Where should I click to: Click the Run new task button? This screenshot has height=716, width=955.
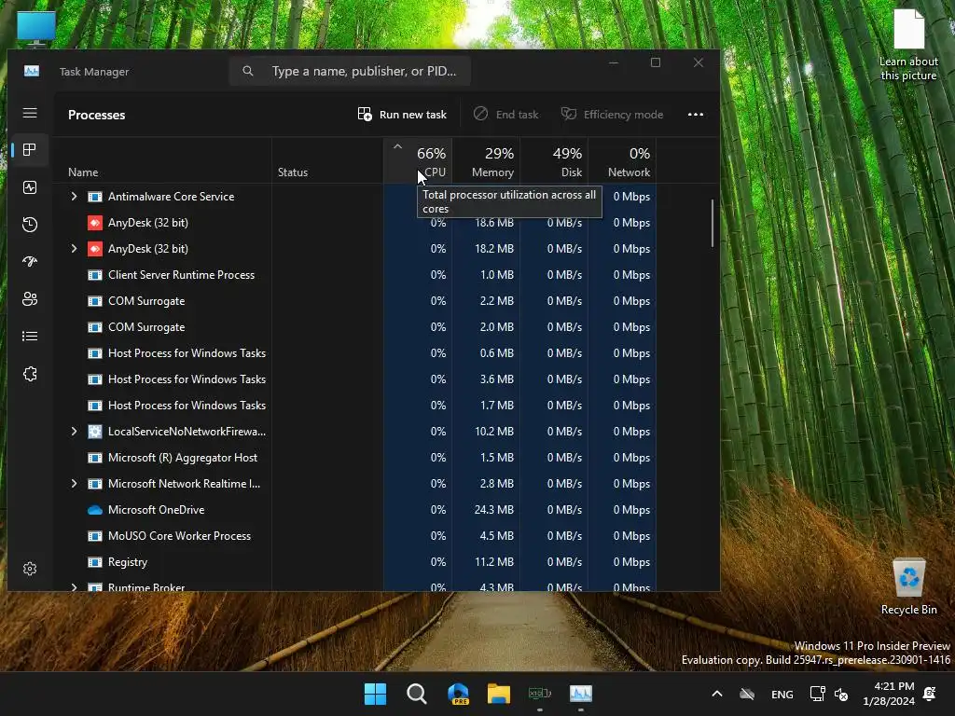point(402,115)
